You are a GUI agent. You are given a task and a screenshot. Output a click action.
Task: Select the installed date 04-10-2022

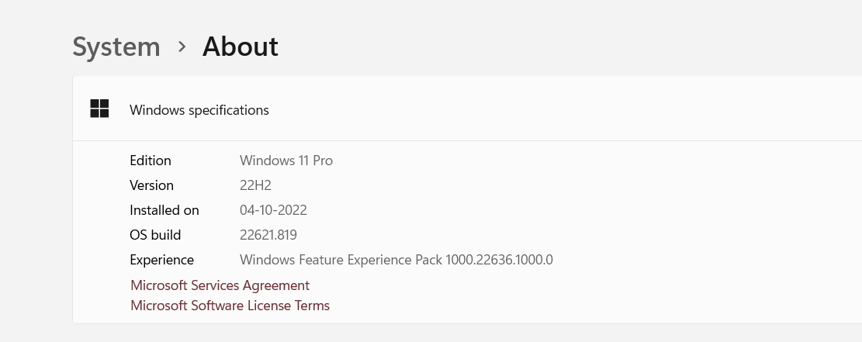(x=273, y=210)
